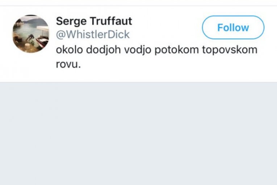Tap the boat in the avatar photo
Image resolution: width=277 pixels, height=185 pixels.
(x=42, y=41)
